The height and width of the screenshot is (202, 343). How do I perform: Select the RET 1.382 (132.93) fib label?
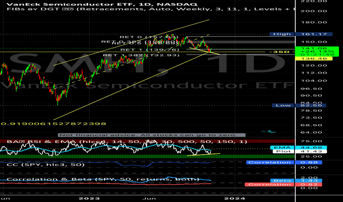coord(141,55)
